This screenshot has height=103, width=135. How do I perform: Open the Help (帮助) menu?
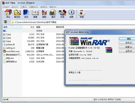click(x=53, y=7)
